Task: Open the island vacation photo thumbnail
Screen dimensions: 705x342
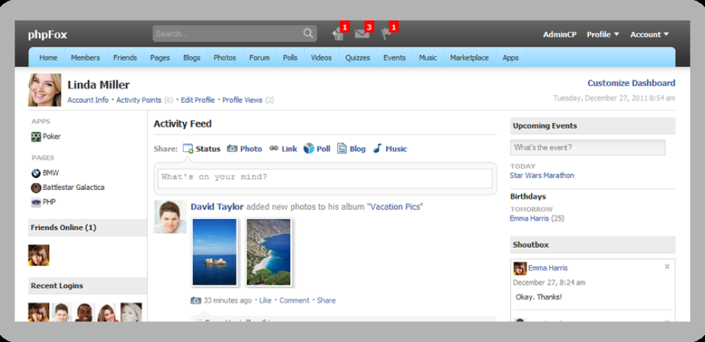Action: (x=214, y=252)
